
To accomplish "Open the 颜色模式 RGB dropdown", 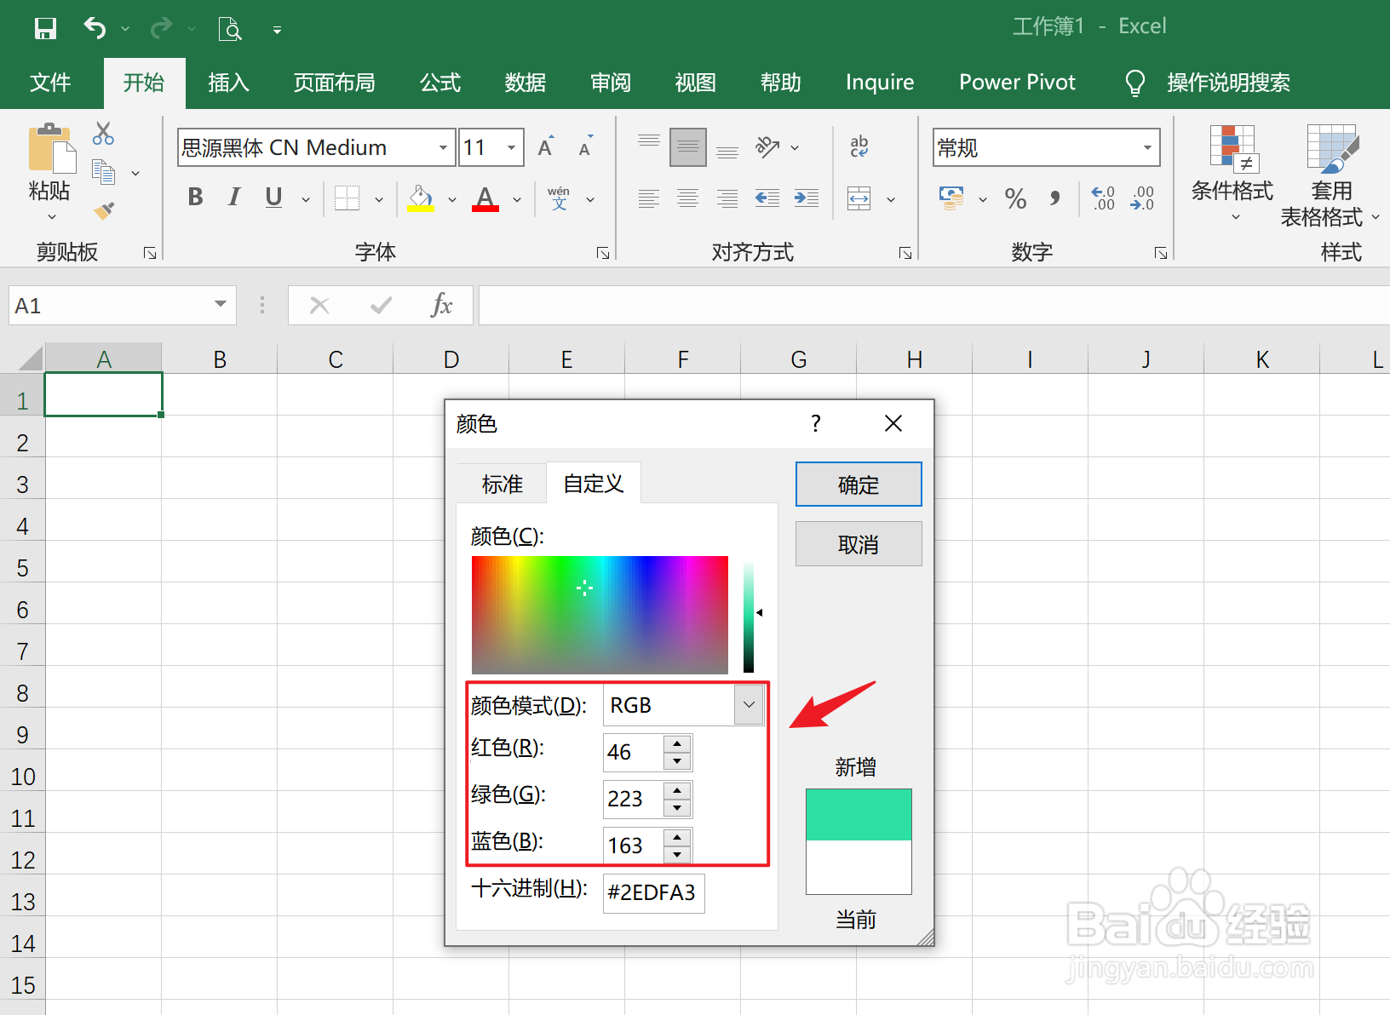I will (x=749, y=704).
